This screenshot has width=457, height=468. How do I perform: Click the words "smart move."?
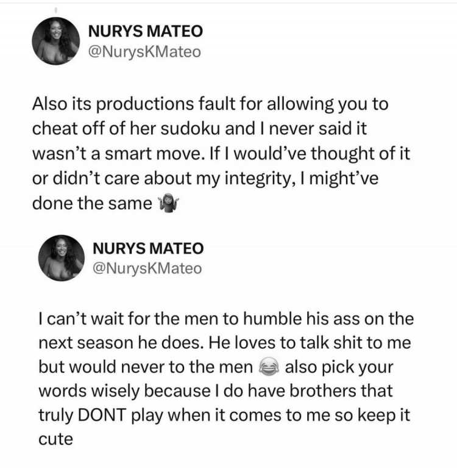[153, 154]
